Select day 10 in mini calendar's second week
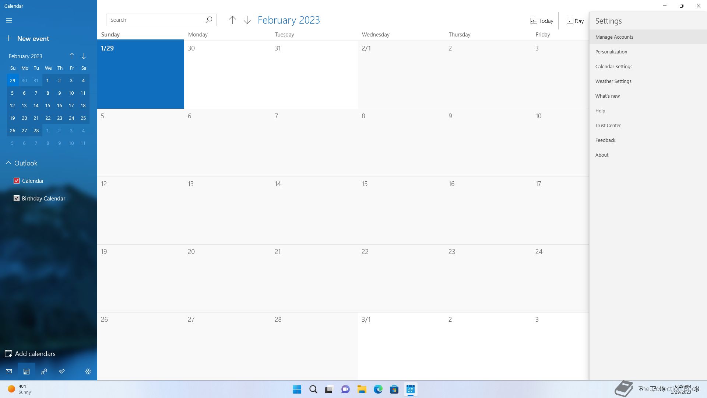 71,93
